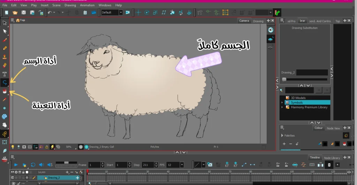Click the Play button in Timeline
The width and height of the screenshot is (357, 185).
point(16,165)
